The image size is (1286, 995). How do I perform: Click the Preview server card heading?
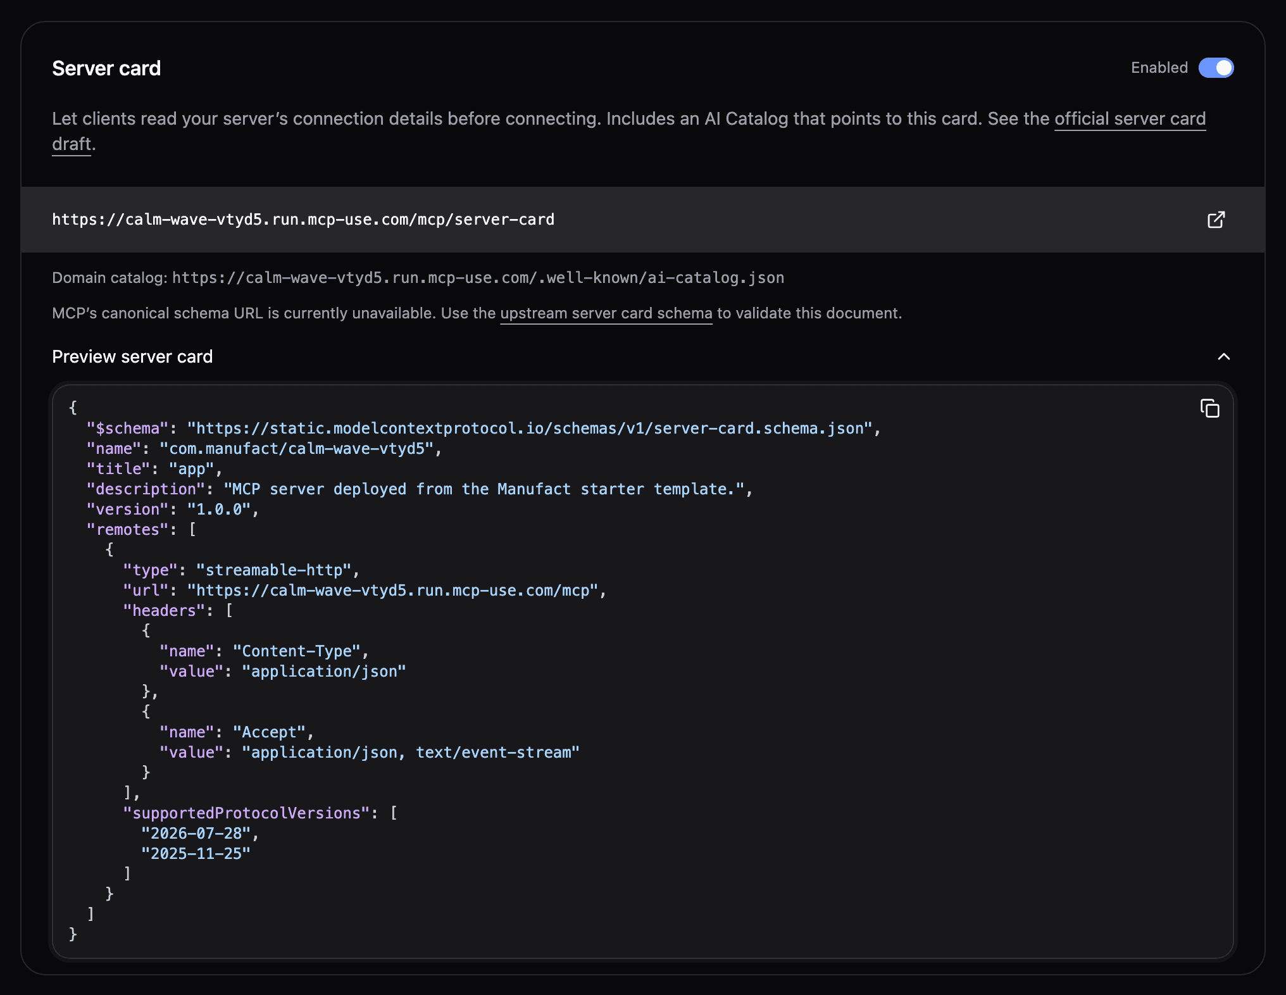(x=132, y=357)
